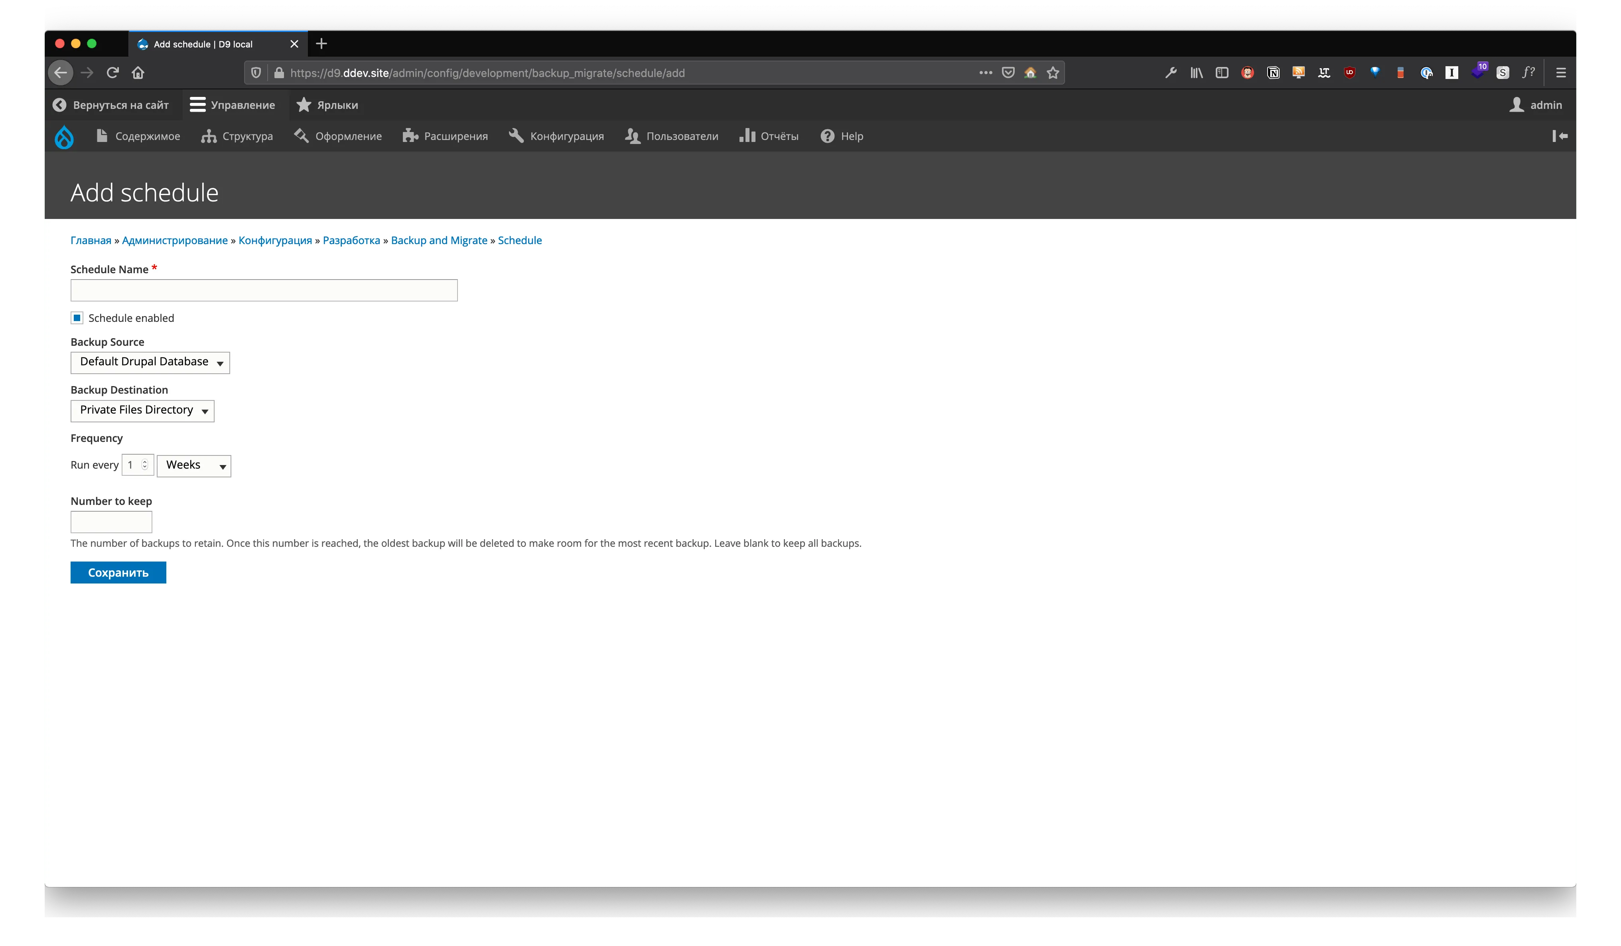Click the Drupal drop logo icon

point(64,136)
